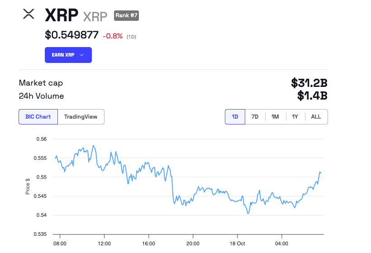The width and height of the screenshot is (371, 253).
Task: Click the Market cap label
Action: click(x=41, y=83)
